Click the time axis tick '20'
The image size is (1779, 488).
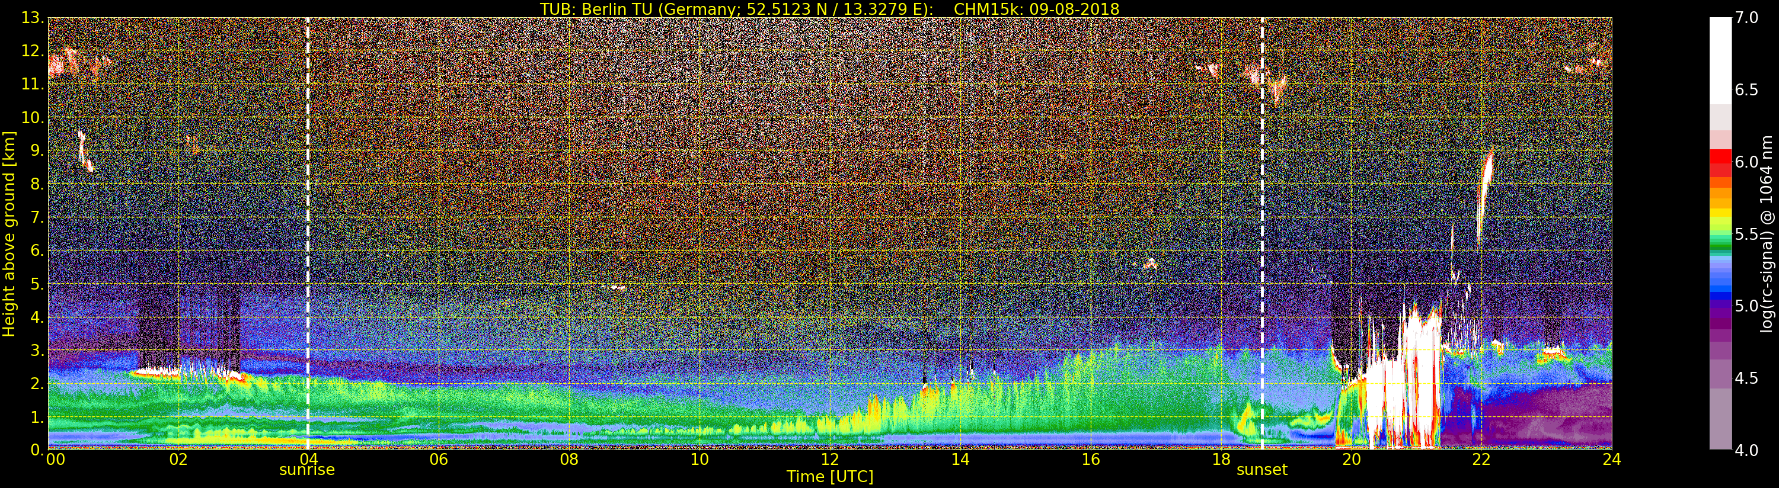coord(1351,459)
